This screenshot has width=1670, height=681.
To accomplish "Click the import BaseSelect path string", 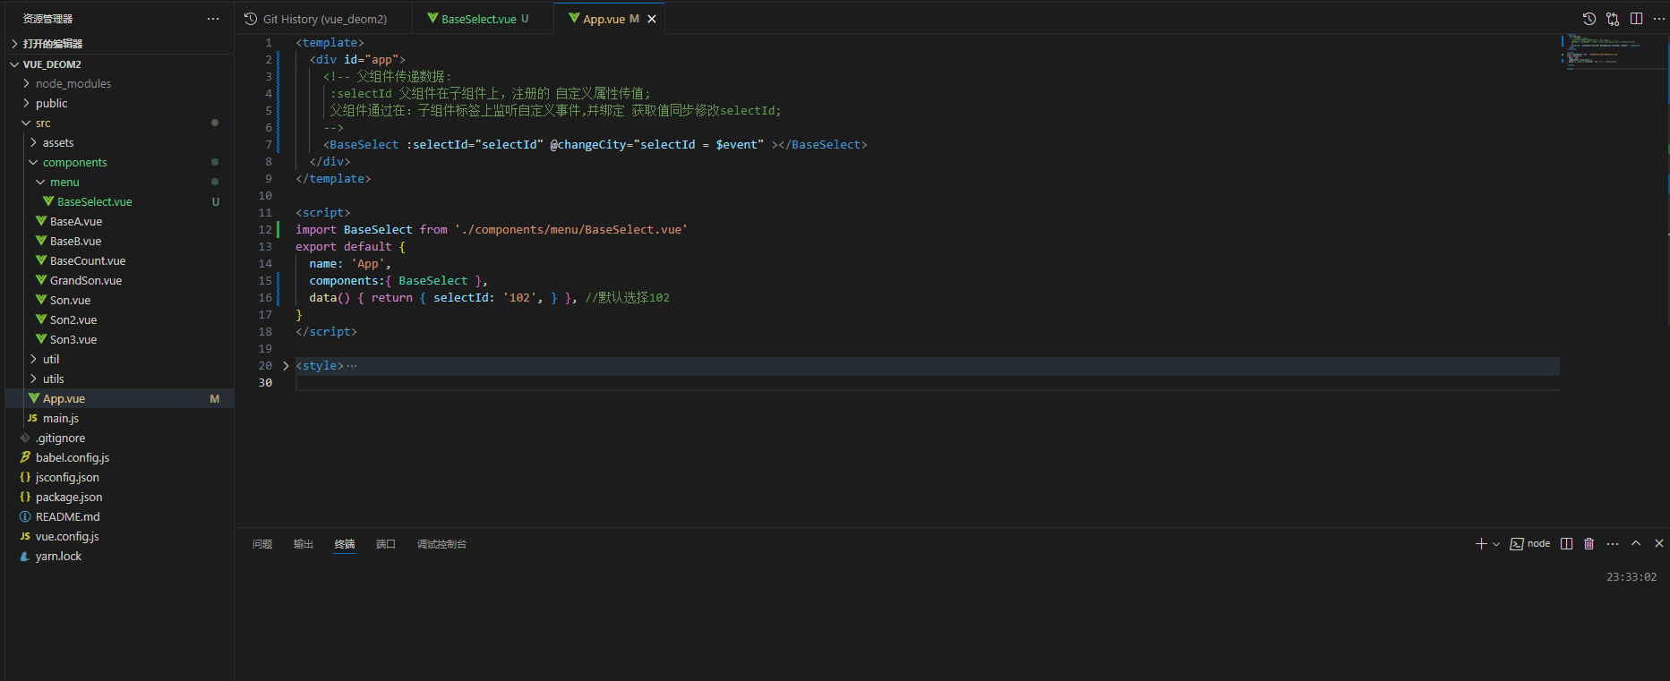I will [x=571, y=230].
